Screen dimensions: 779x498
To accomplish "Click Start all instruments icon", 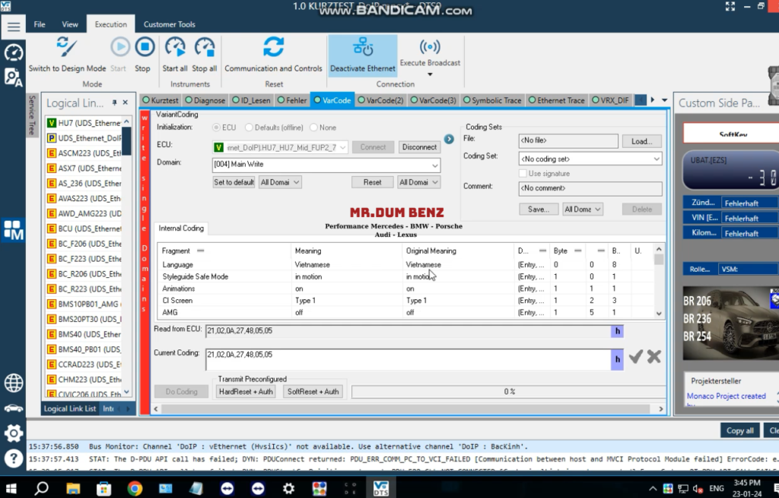I will 175,47.
